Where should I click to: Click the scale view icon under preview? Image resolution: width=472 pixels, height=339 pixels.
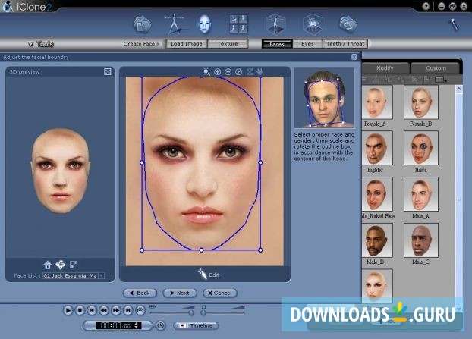(74, 265)
